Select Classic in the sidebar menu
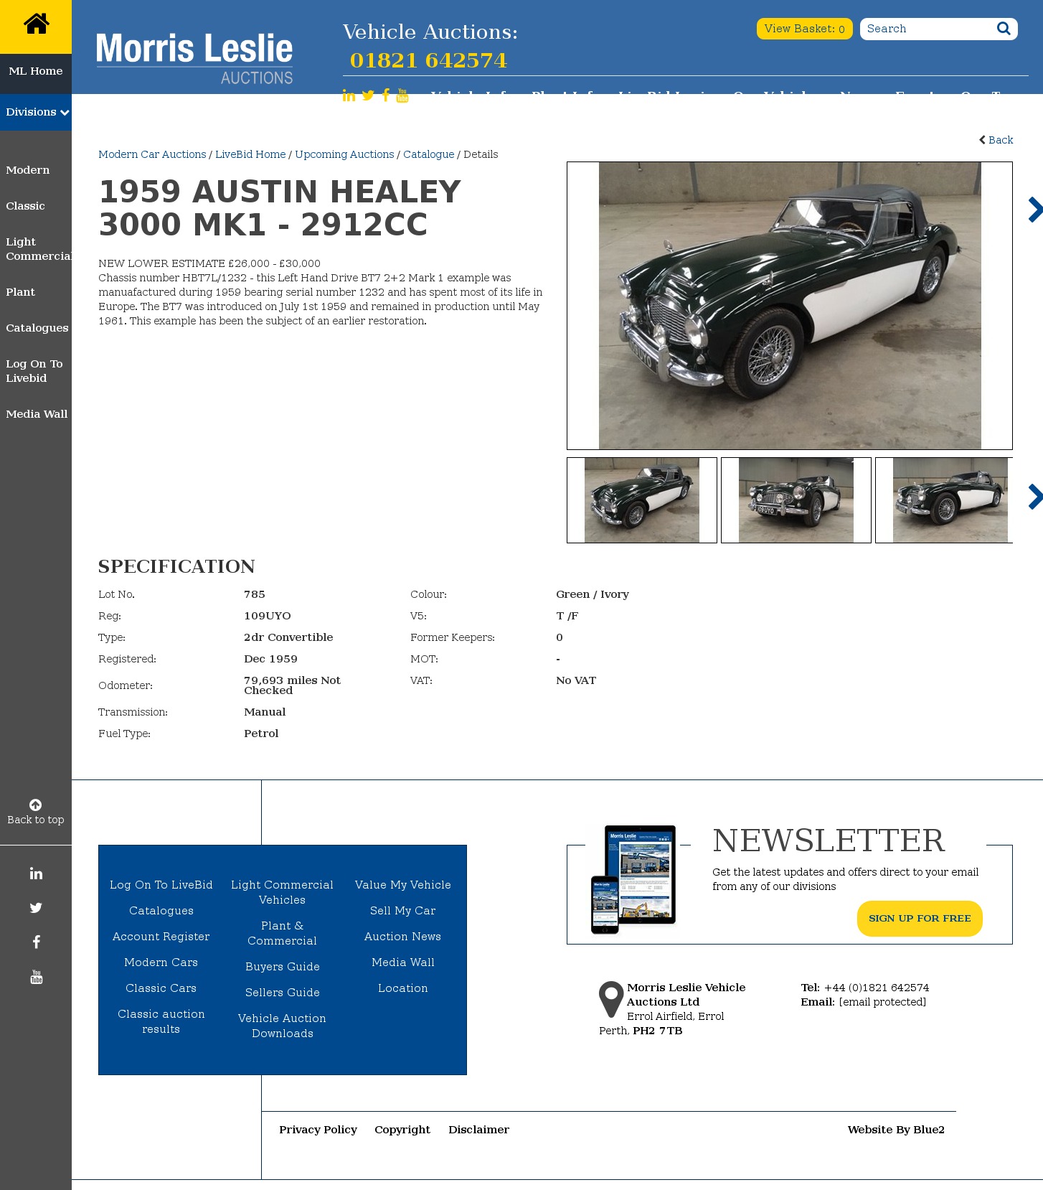 click(25, 206)
